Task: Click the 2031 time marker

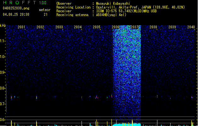Action: [21, 27]
